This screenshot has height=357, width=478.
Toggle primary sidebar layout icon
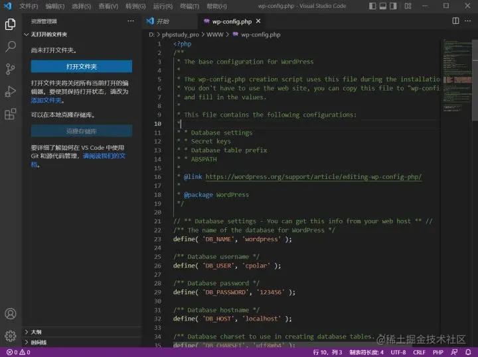coord(372,6)
